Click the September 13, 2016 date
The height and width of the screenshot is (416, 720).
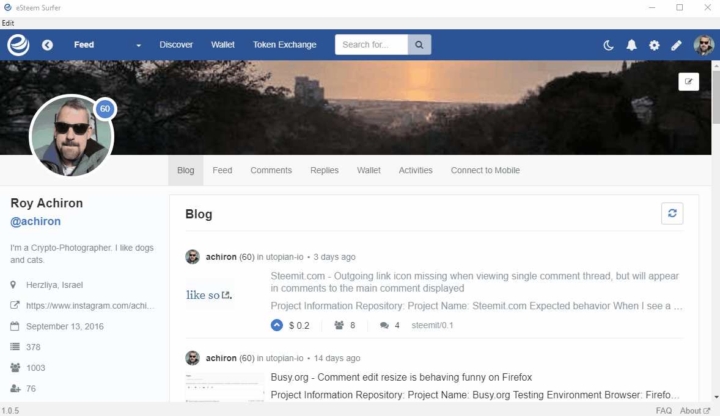(x=65, y=326)
